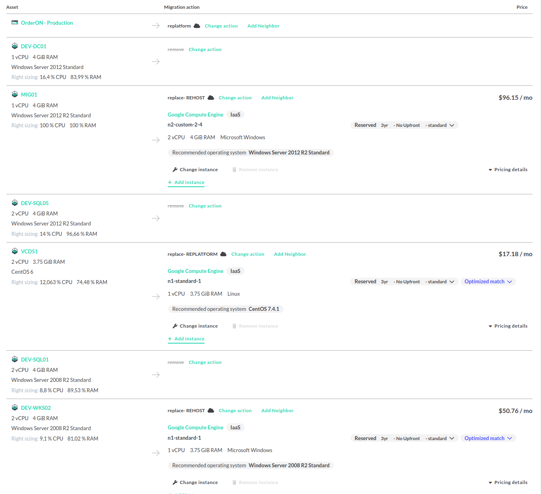Open the DEV-SQL05 asset link
This screenshot has height=494, width=541.
(35, 203)
